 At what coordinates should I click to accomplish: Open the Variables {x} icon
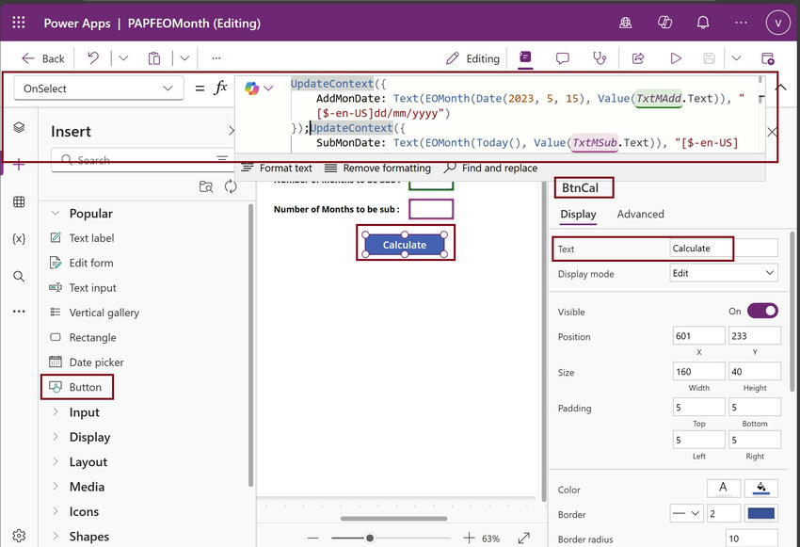(19, 238)
